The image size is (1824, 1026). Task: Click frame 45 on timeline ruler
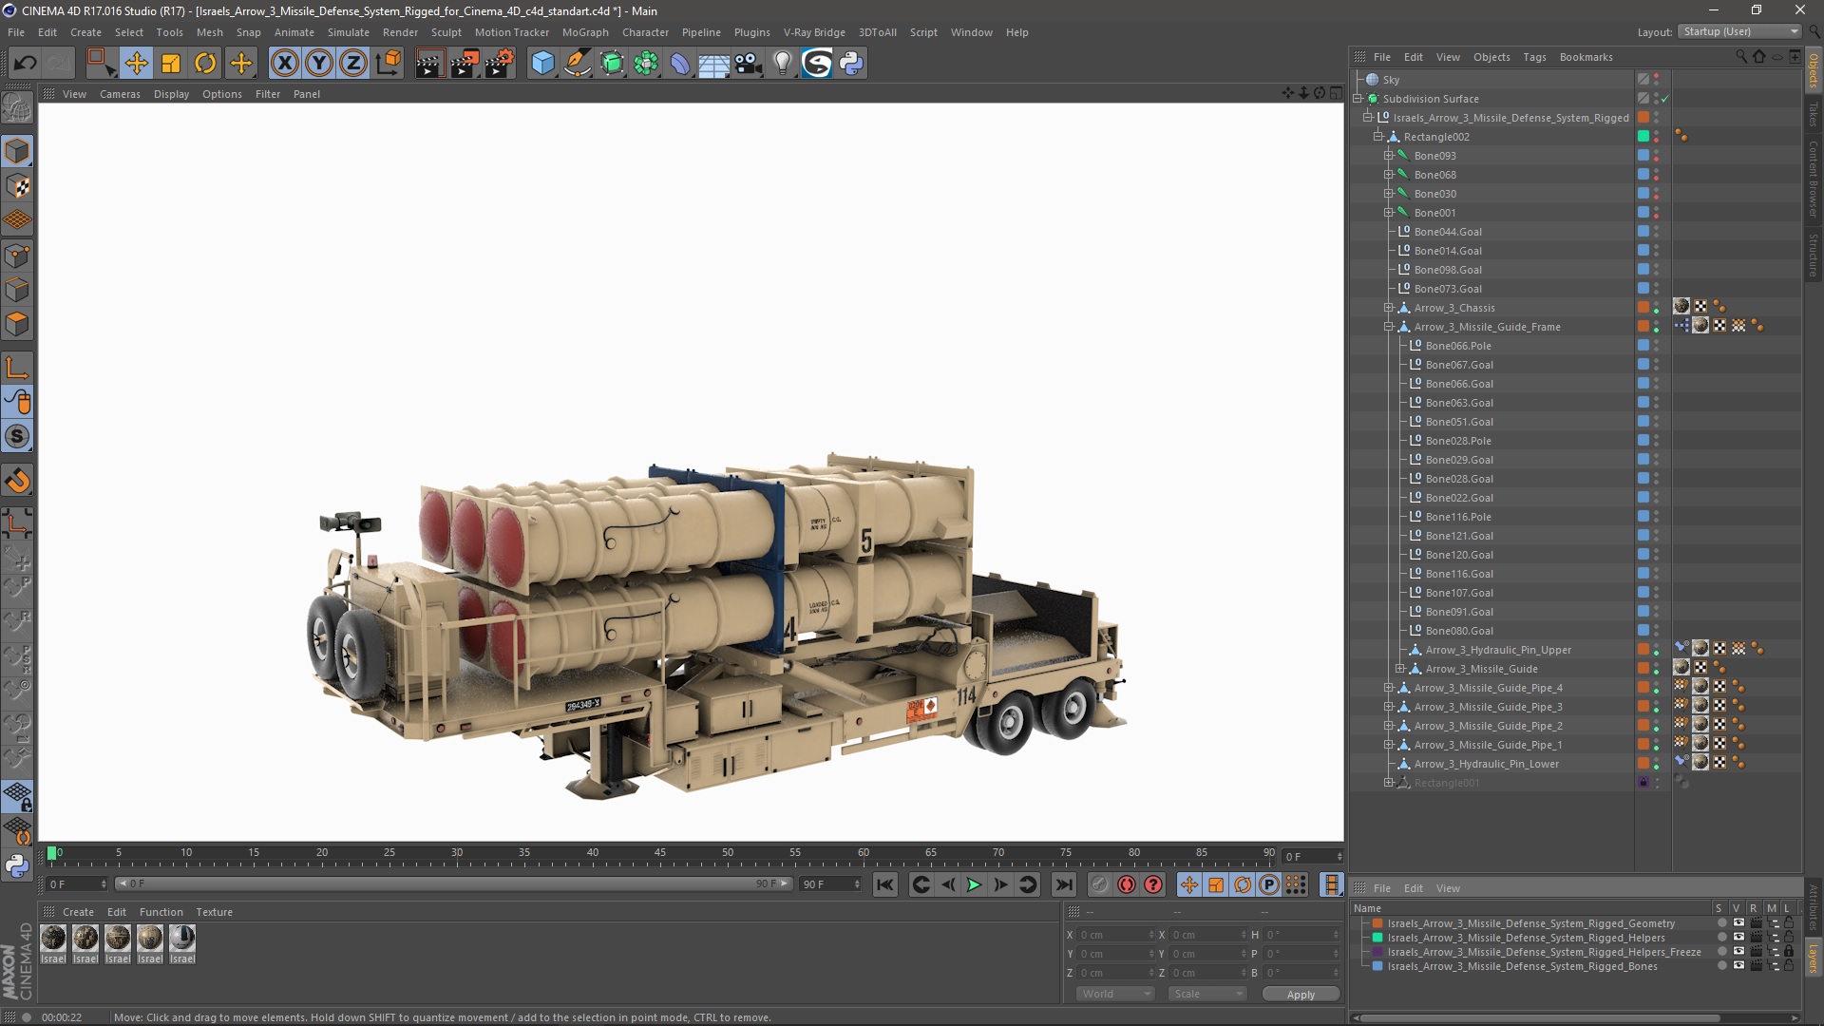point(660,853)
